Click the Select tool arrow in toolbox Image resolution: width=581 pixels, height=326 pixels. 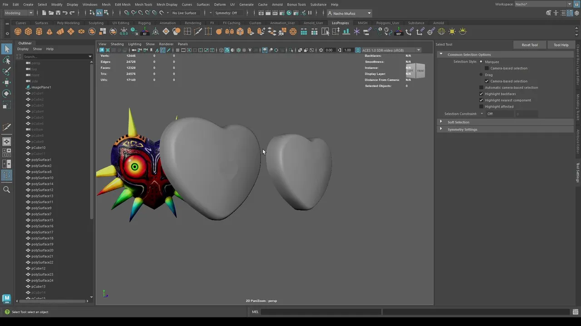(6, 48)
